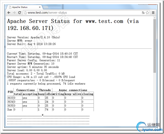The image size is (164, 134).
Task: Click the Server load line
Action: pyautogui.click(x=27, y=70)
